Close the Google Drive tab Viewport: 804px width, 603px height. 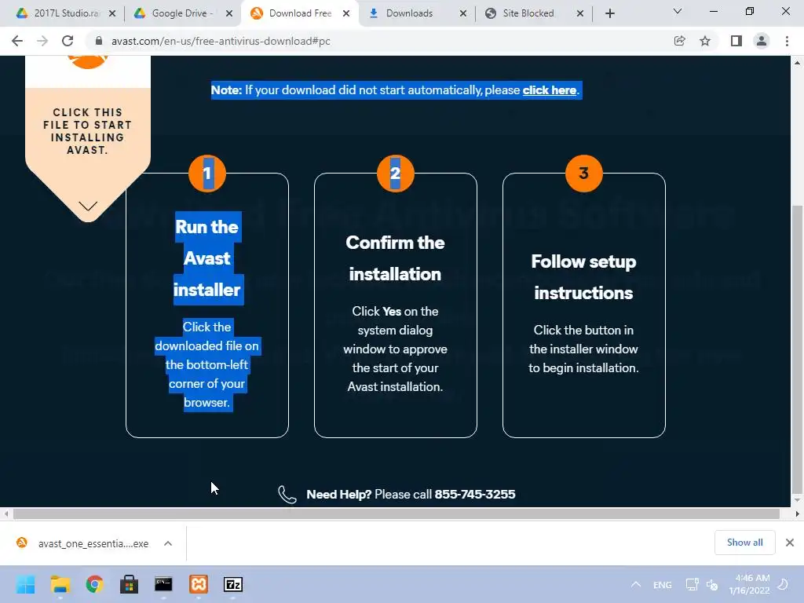click(229, 13)
